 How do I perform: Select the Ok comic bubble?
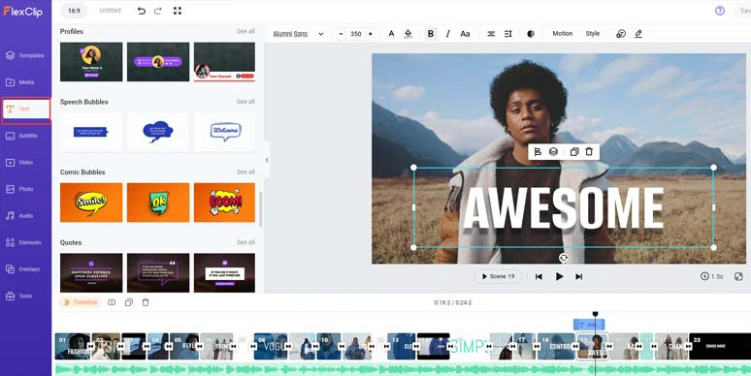[x=158, y=203]
